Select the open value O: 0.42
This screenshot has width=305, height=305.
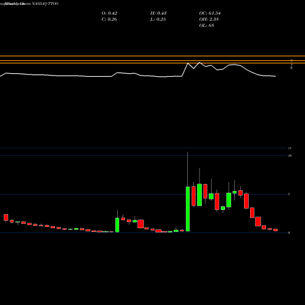pos(109,13)
